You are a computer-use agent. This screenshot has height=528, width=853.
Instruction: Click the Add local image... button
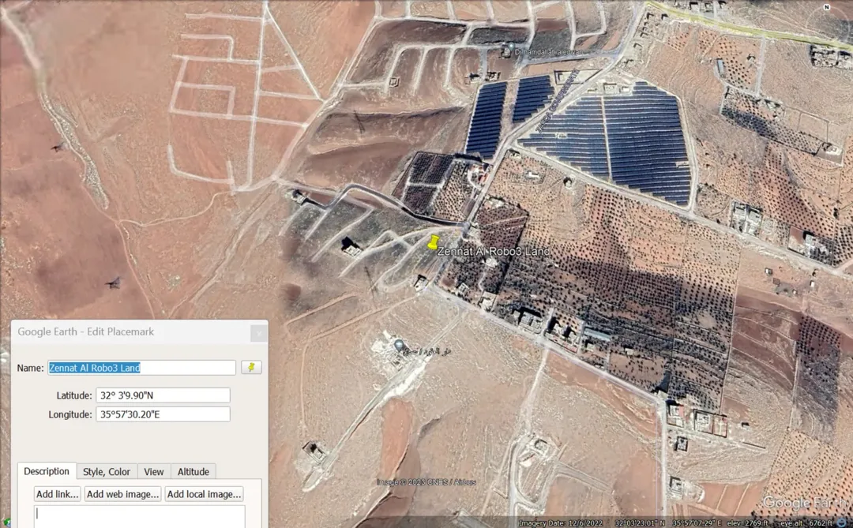[204, 494]
